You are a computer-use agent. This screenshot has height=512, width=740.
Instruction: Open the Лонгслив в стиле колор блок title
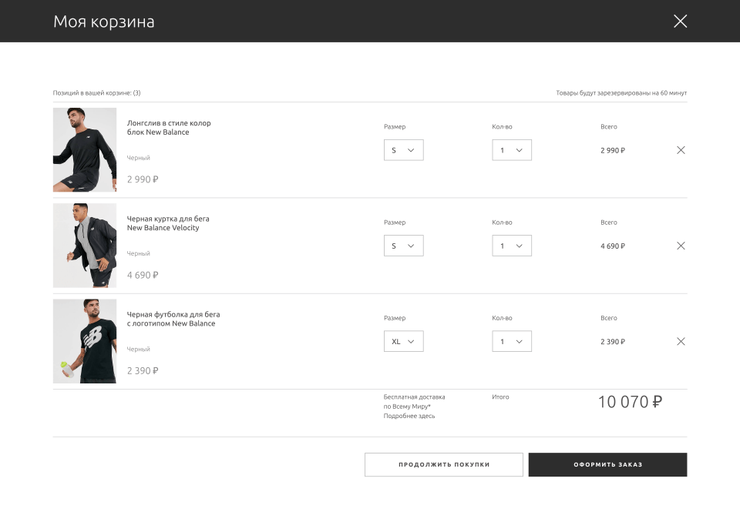coord(169,128)
